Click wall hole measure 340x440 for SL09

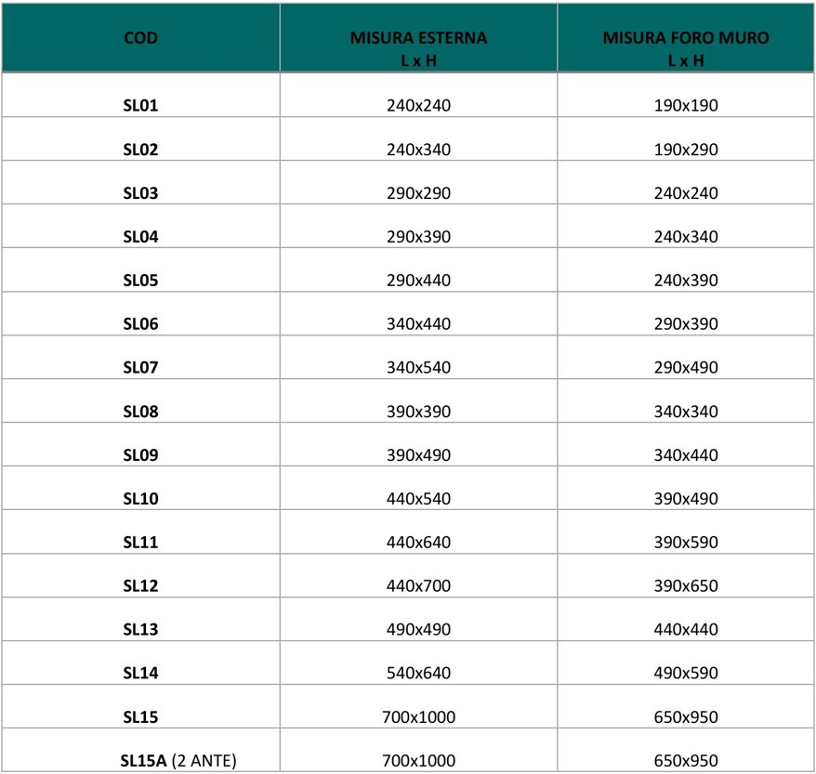point(686,455)
